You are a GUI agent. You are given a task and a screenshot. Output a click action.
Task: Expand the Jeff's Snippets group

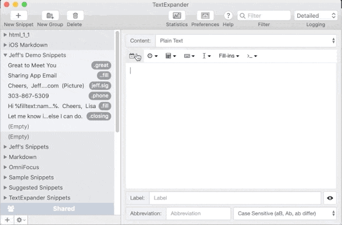[5, 147]
